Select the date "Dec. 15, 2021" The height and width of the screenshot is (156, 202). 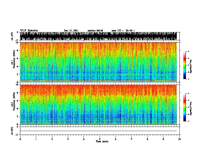point(71,31)
